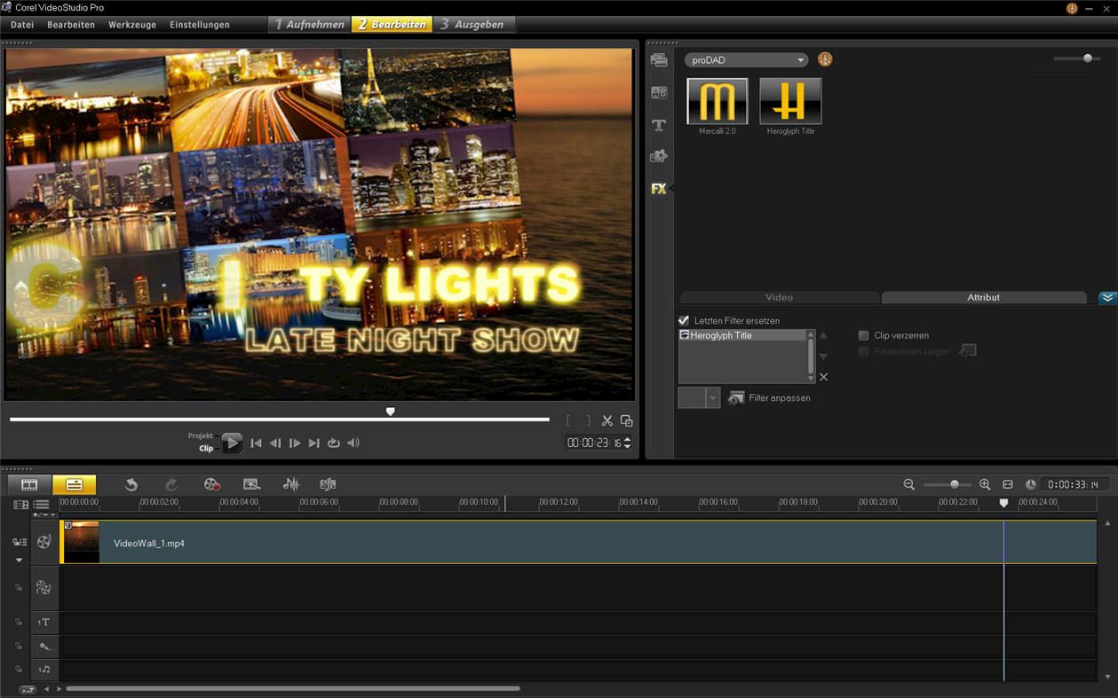The image size is (1118, 698).
Task: Switch preview mode to Clip
Action: (x=206, y=449)
